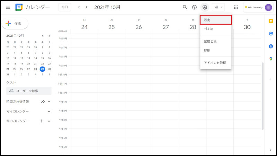Click the settings gear icon
The height and width of the screenshot is (156, 277).
click(x=205, y=7)
